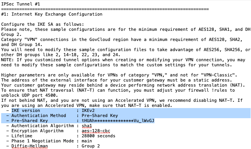Click 'Configure the IKE SA as follows:' text
Screen dimensions: 251x149
tap(42, 24)
